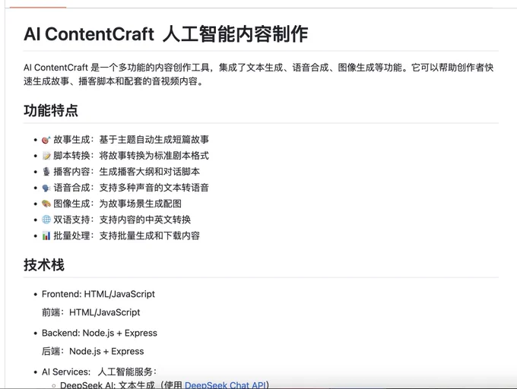
Task: Click the heading AI ContentCraft 人工智能内容制作
Action: pyautogui.click(x=166, y=34)
